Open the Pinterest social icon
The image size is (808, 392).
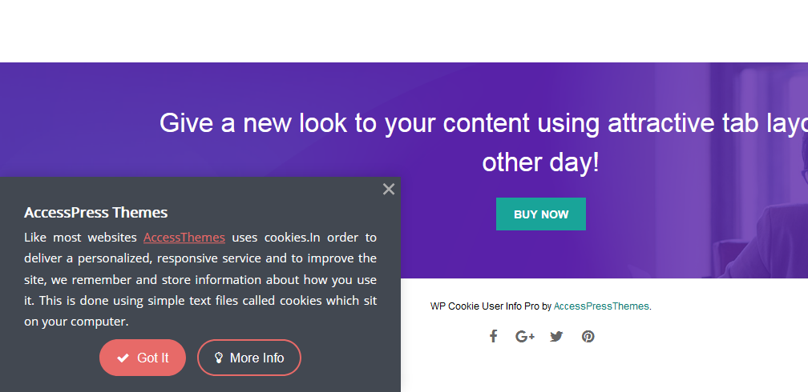point(588,336)
